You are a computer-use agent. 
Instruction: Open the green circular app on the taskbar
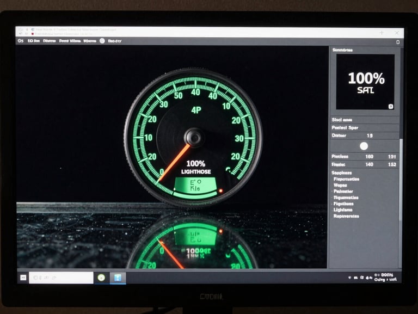coord(101,278)
